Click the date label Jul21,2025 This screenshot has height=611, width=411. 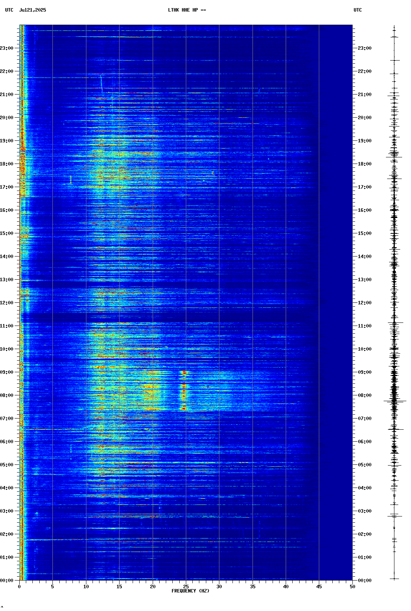32,10
